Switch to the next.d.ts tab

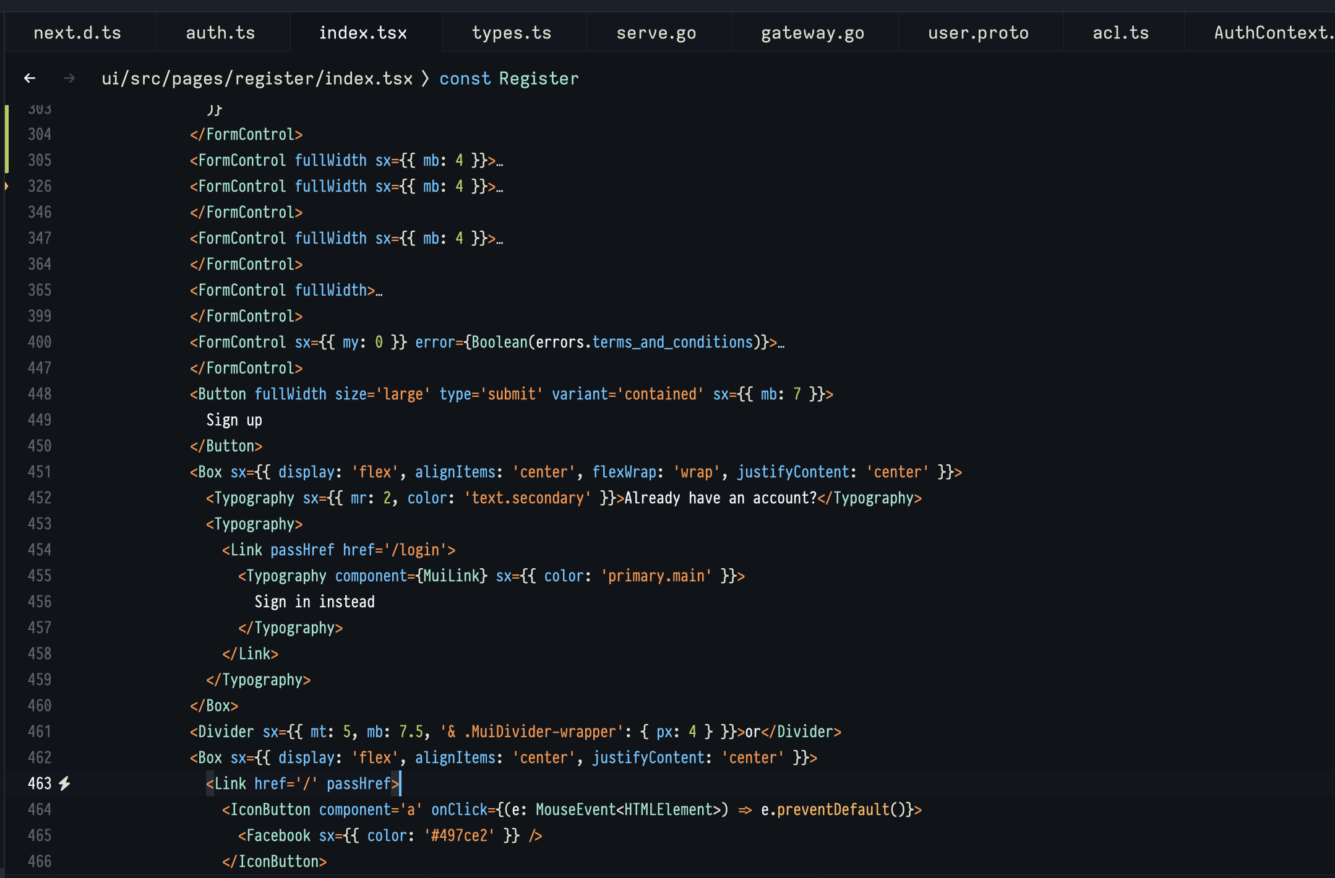click(77, 33)
